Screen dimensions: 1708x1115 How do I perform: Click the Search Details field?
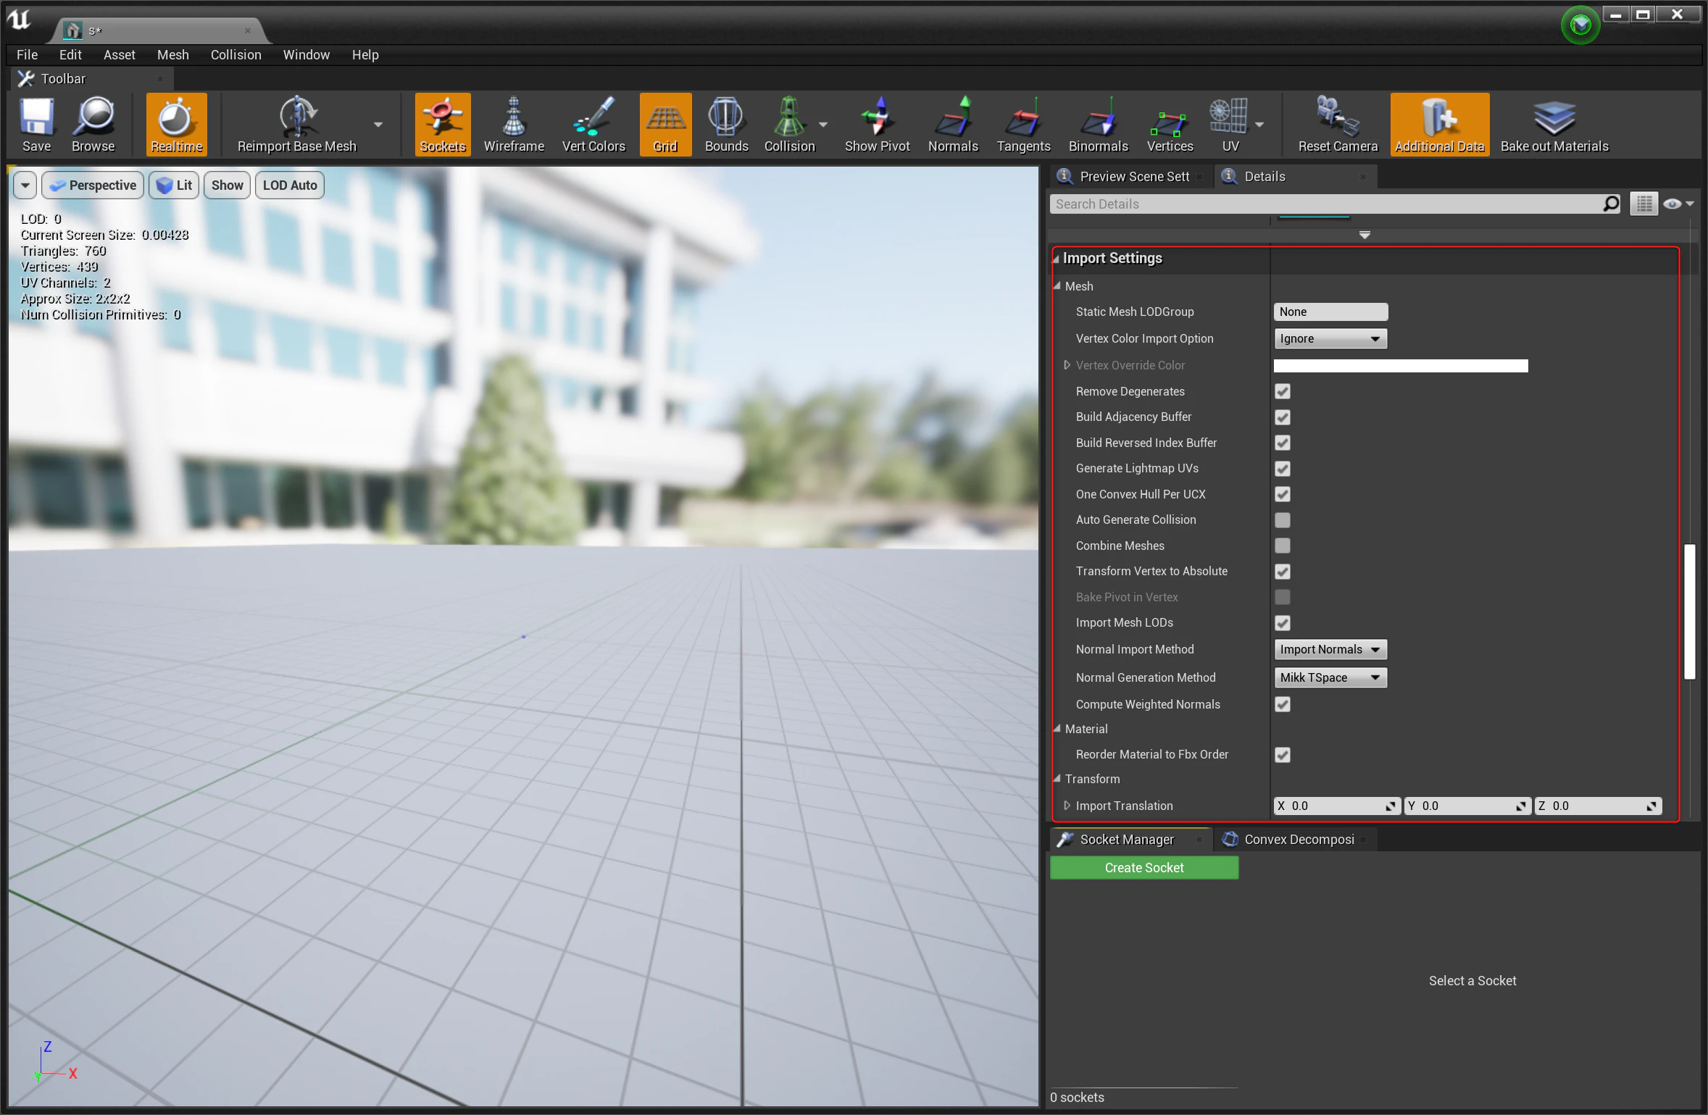point(1336,204)
